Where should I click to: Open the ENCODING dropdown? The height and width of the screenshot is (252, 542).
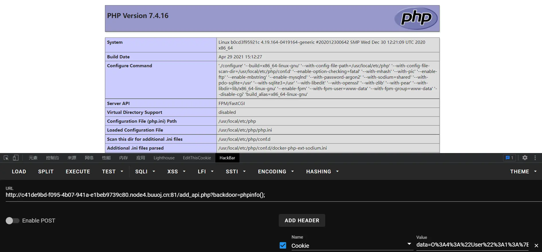[x=276, y=172]
